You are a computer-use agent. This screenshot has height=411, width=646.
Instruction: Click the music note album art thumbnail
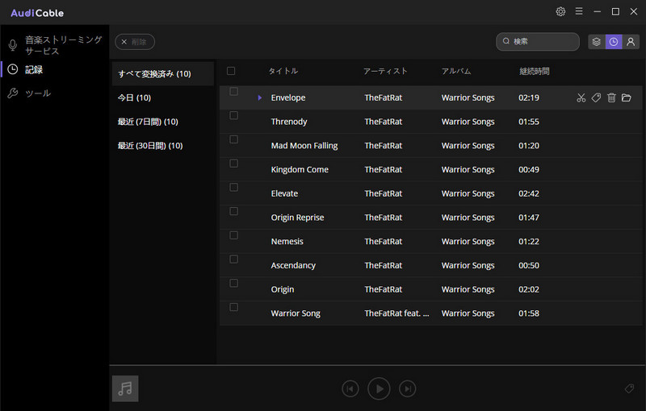coord(125,388)
